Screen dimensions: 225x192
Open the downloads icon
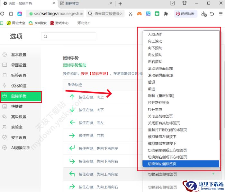tap(203, 14)
